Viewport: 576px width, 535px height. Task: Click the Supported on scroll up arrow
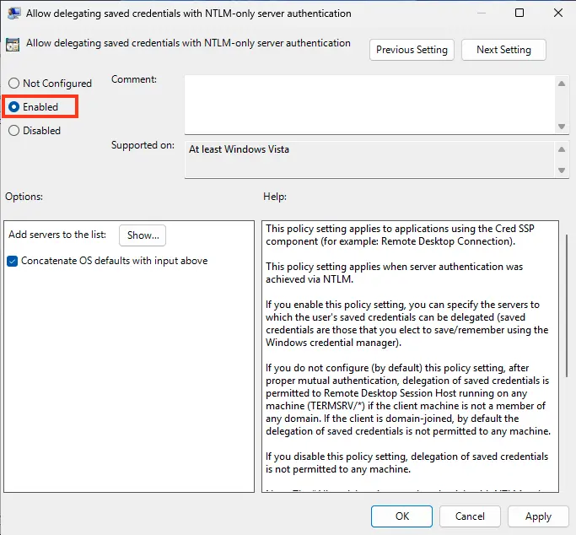tap(562, 149)
